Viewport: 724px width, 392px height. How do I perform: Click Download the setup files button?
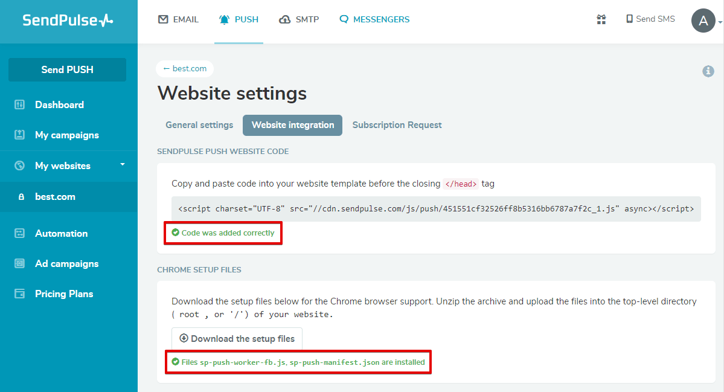tap(237, 339)
